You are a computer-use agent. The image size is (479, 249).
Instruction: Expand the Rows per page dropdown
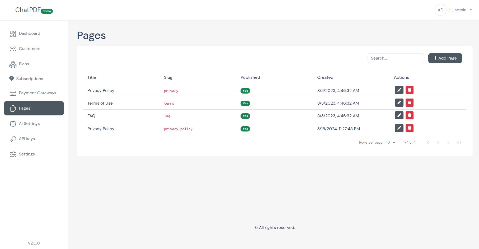391,143
